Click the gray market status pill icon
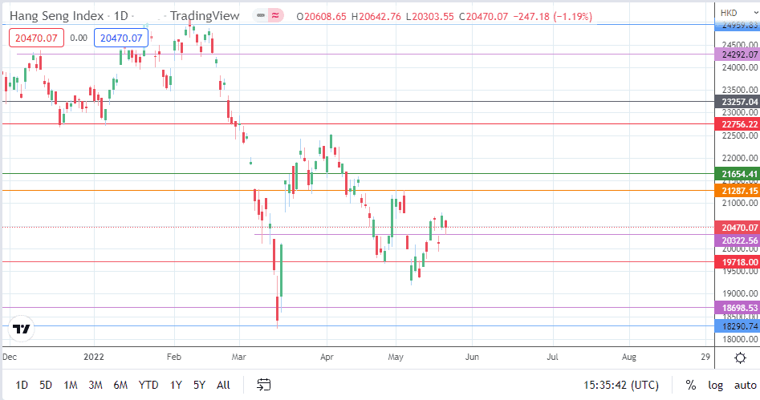This screenshot has width=760, height=400. point(261,16)
